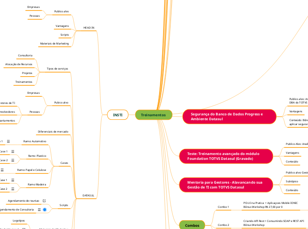This screenshot has width=308, height=229.
Task: Select Publico Alvo under Teste Treinamento node
Action: click(297, 144)
